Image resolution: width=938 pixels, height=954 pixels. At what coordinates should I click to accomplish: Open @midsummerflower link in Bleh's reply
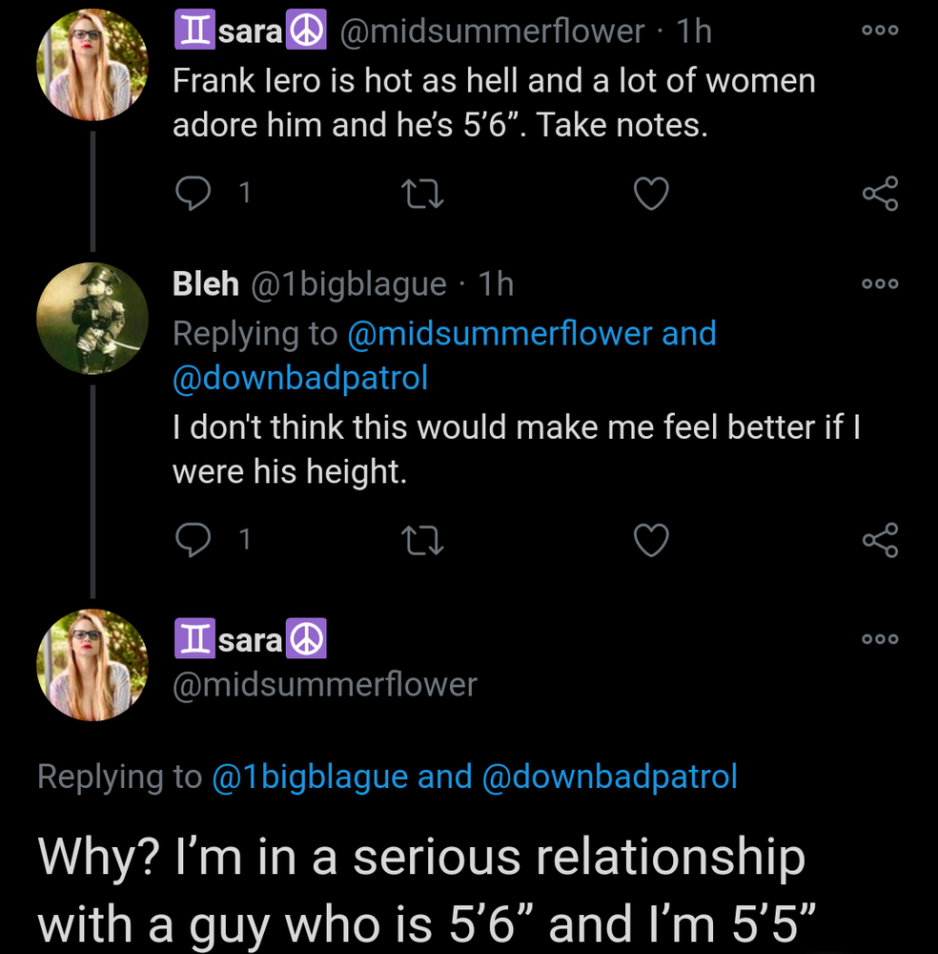pos(500,334)
